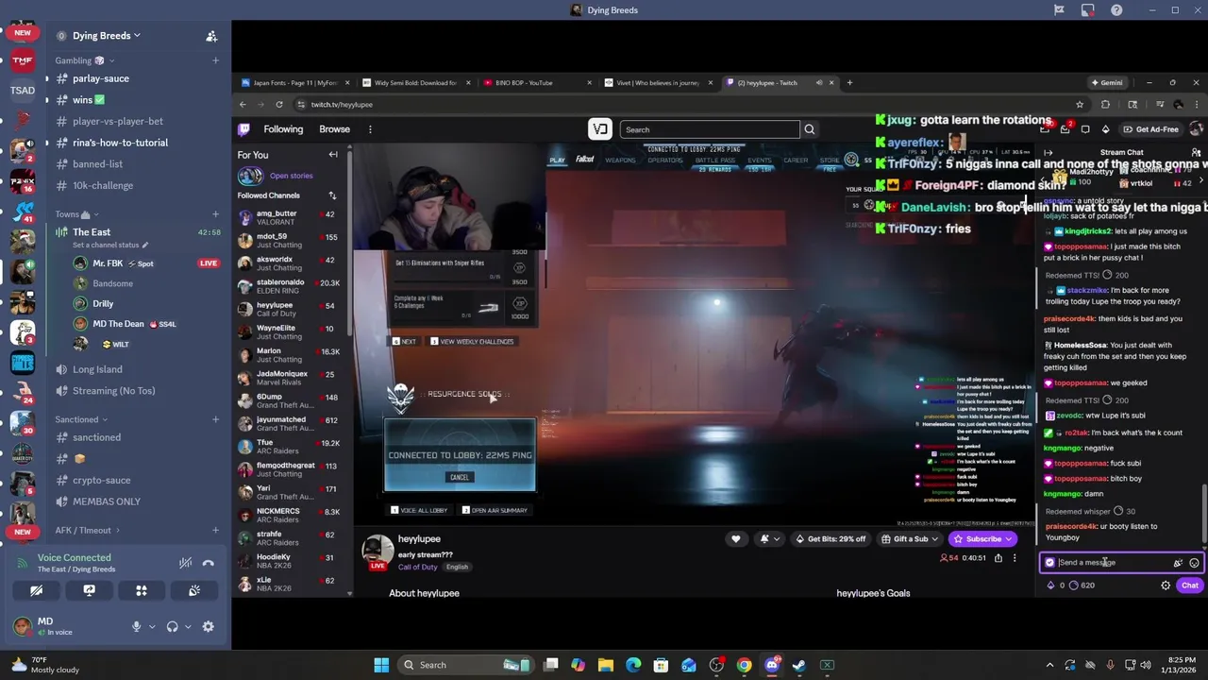Open channel points 620 balance
The height and width of the screenshot is (680, 1208).
coord(1082,586)
